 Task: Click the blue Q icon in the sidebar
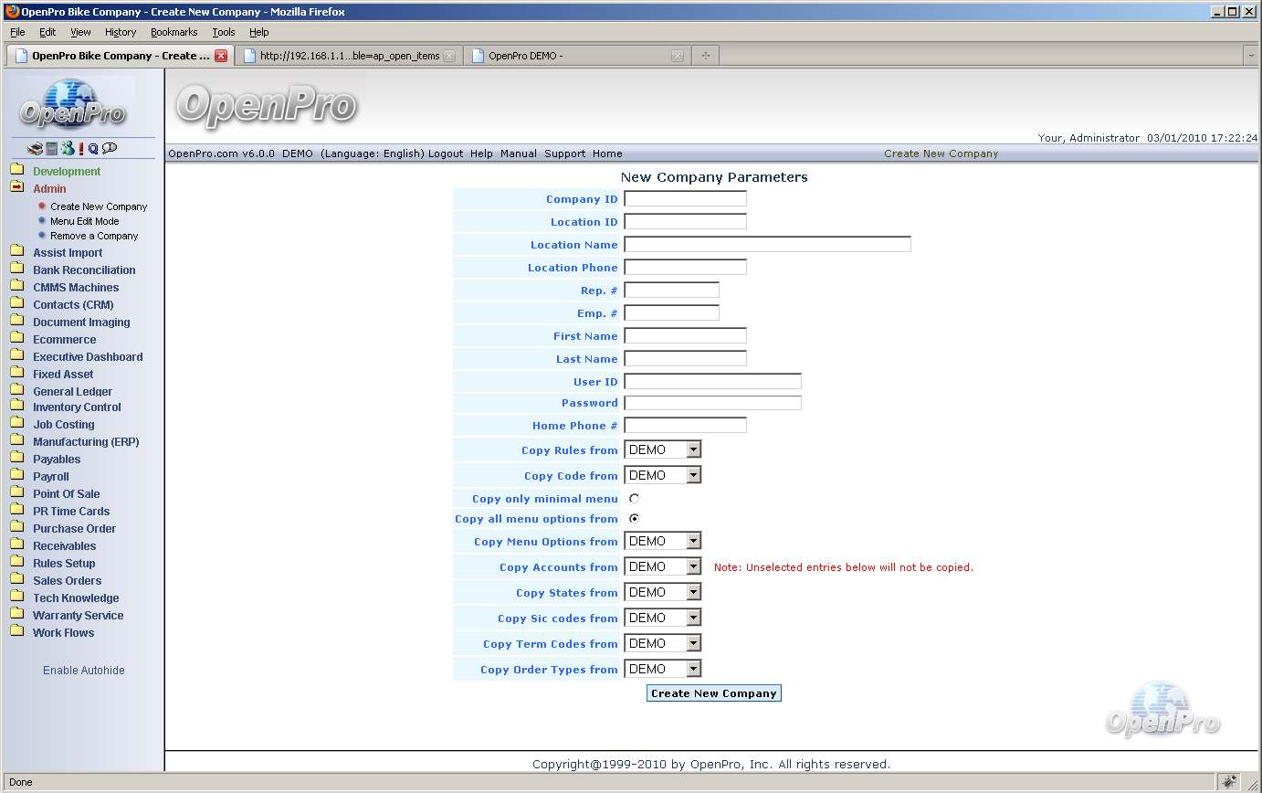(93, 149)
